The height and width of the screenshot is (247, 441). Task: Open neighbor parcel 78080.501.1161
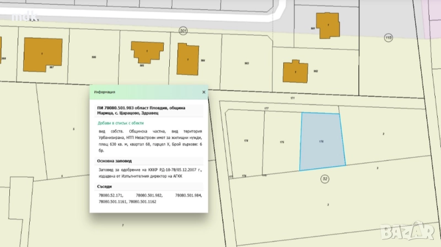(112, 202)
